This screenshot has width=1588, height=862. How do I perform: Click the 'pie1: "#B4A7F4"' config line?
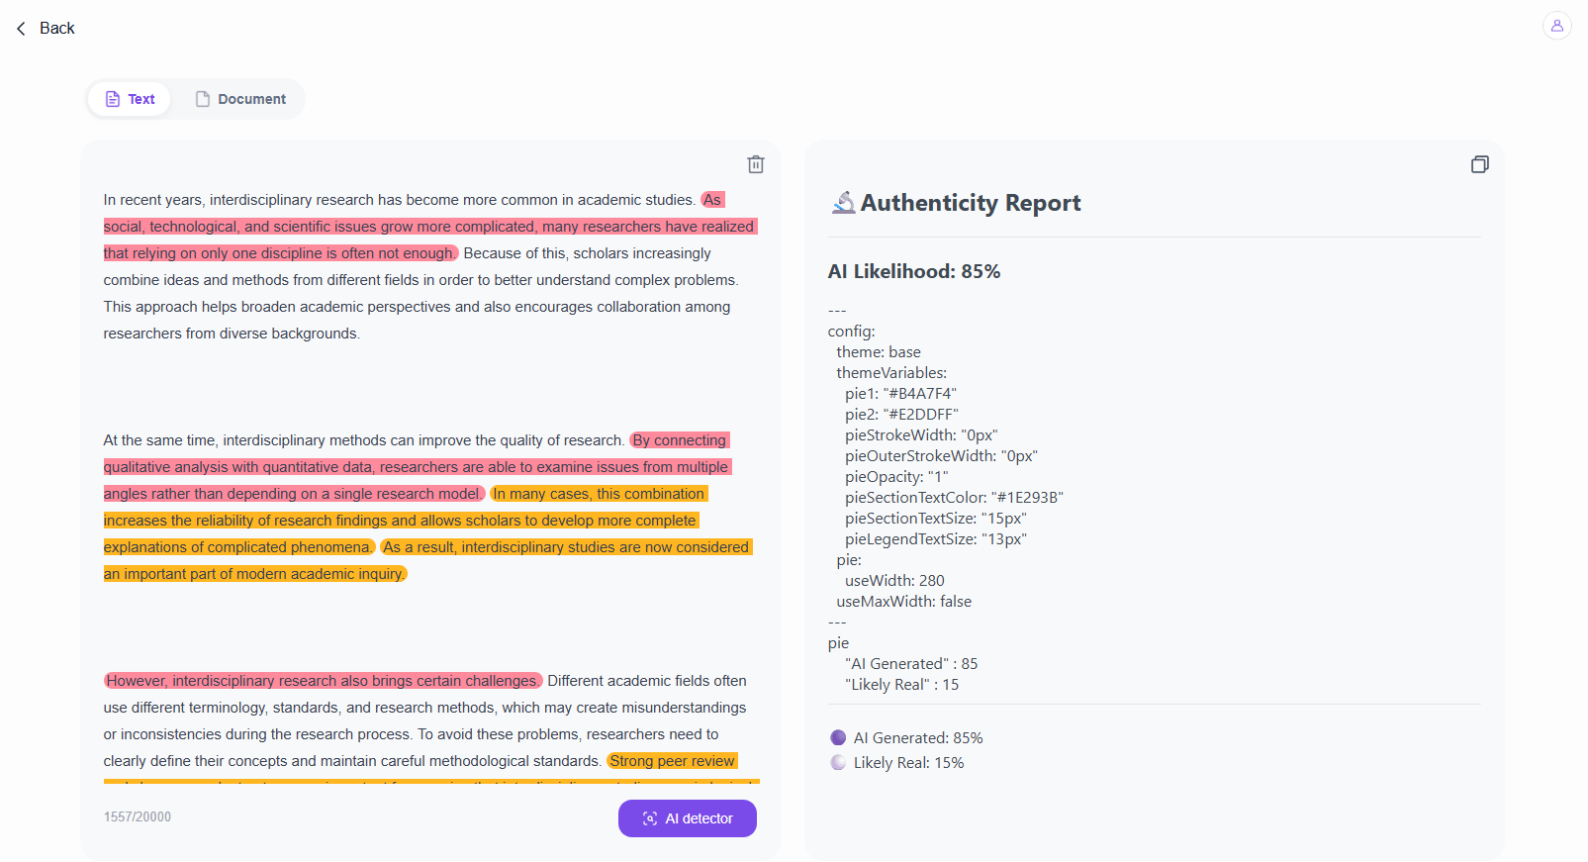[x=900, y=393]
